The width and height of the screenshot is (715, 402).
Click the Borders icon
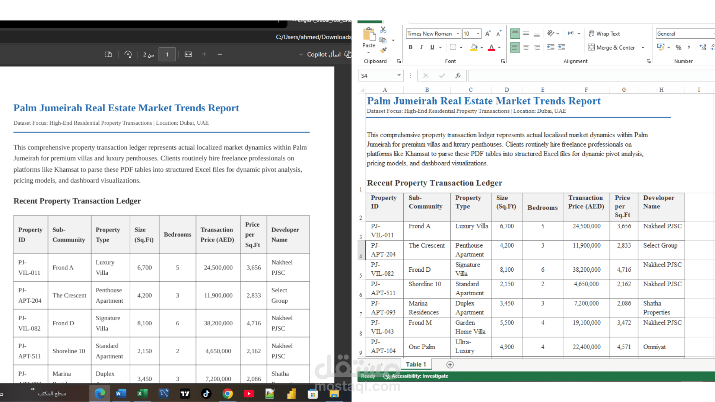tap(453, 47)
